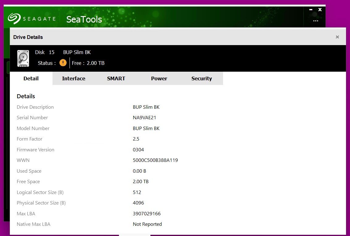Click the Free 2.00 TB header text
Screen dimensions: 350x236
point(88,63)
